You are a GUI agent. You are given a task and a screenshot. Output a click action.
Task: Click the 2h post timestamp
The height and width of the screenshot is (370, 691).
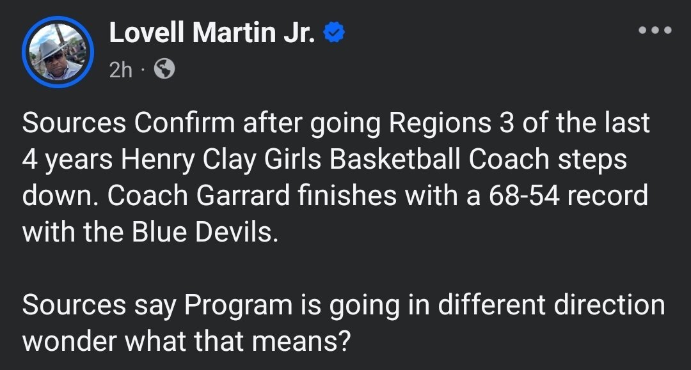121,70
